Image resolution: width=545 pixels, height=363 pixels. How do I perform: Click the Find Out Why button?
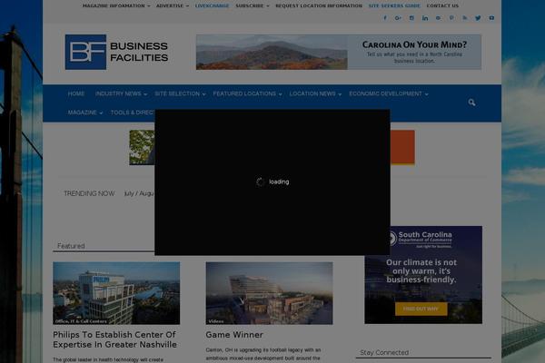421,309
